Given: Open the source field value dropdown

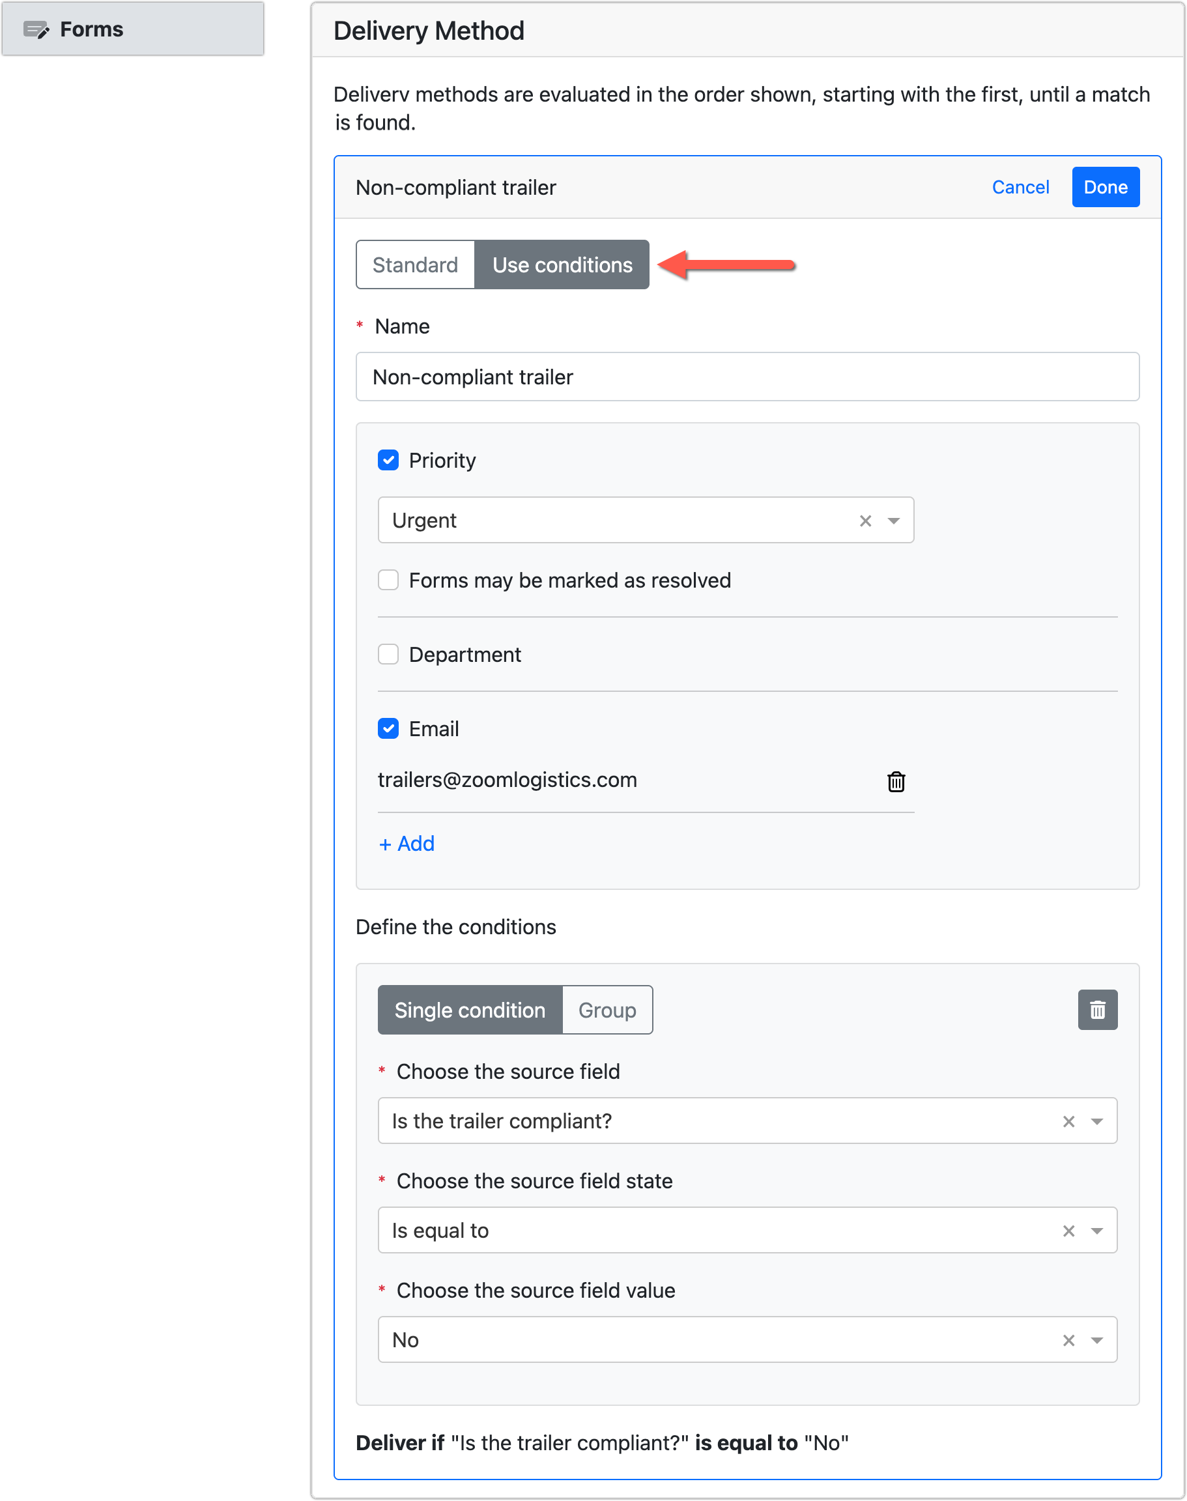Looking at the screenshot, I should (1096, 1340).
